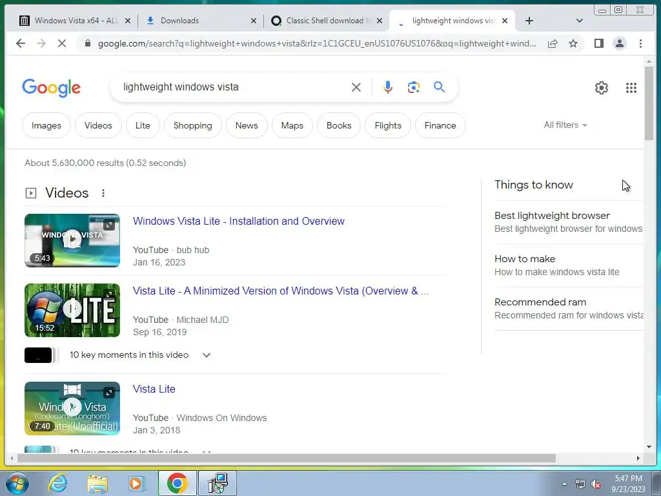The height and width of the screenshot is (496, 661).
Task: Switch to the Classic Shell download tab
Action: pyautogui.click(x=323, y=21)
